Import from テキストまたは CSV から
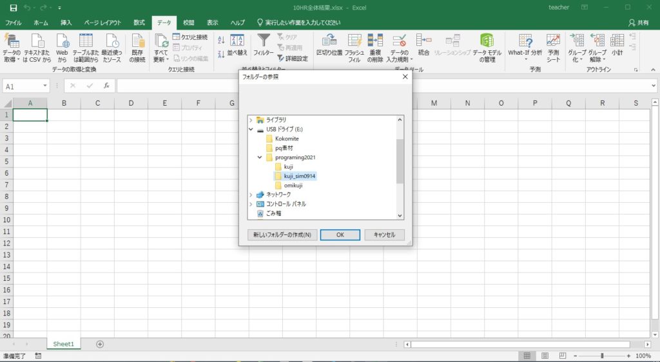The height and width of the screenshot is (362, 660). click(37, 48)
